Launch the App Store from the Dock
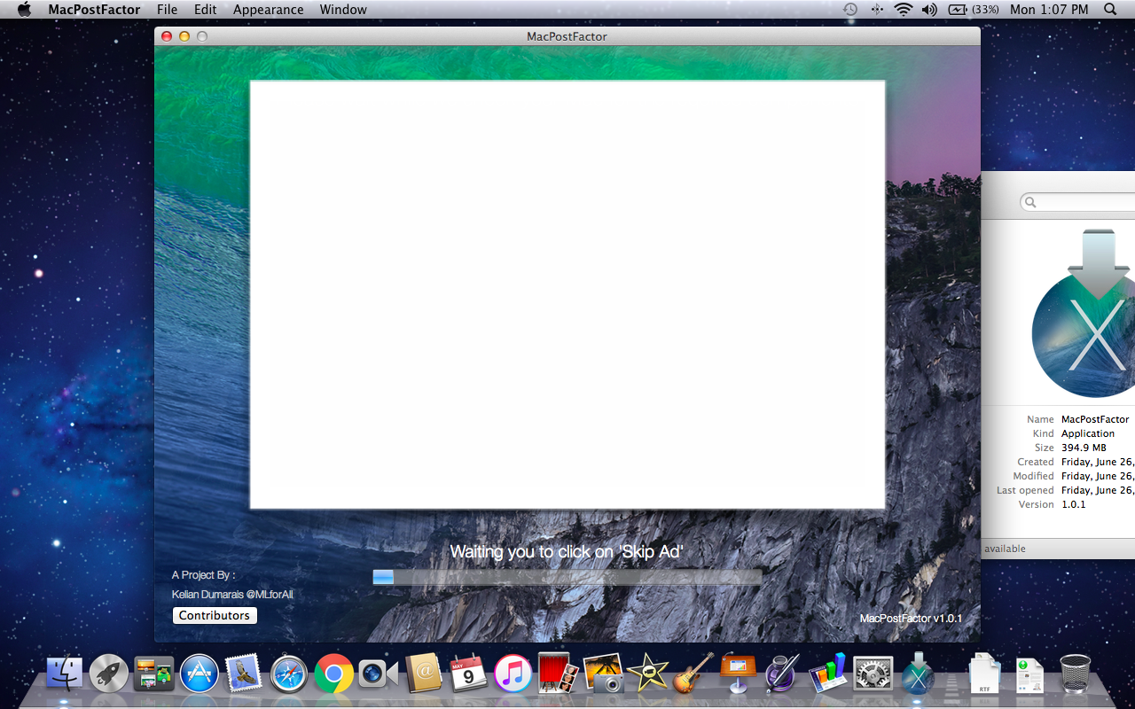The image size is (1135, 709). (x=199, y=674)
